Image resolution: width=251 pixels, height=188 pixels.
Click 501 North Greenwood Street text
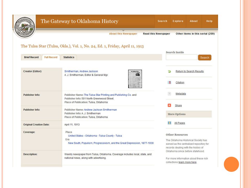[98, 98]
